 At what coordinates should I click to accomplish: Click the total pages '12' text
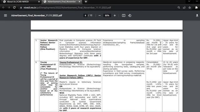(91, 16)
